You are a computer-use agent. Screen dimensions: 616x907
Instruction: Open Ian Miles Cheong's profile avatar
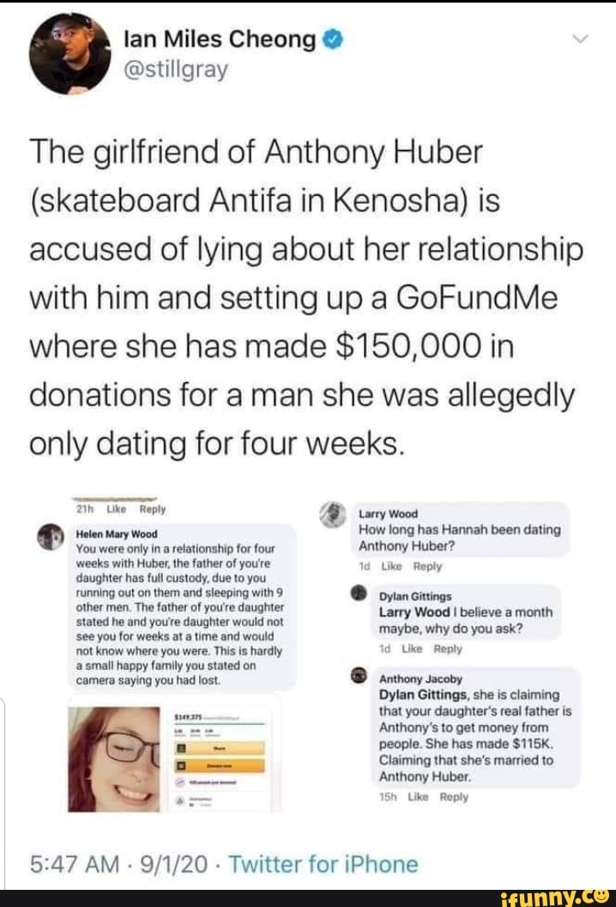(70, 52)
